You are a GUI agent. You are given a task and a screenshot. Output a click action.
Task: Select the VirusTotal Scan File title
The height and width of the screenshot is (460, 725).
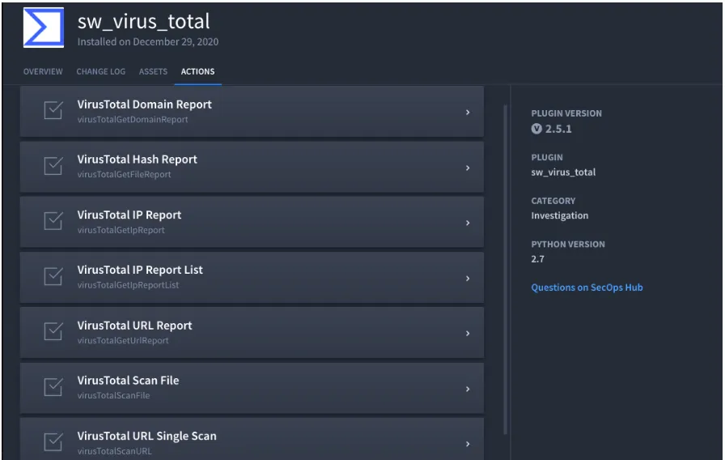click(128, 381)
